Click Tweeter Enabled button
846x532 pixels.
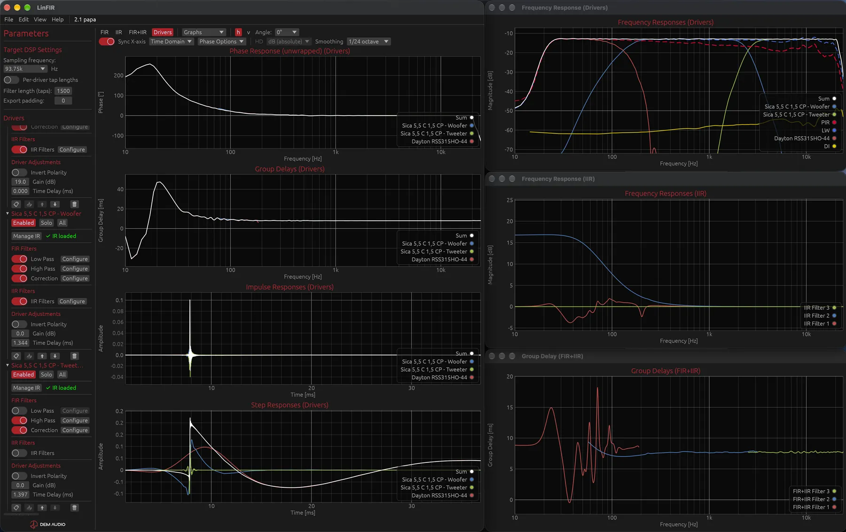click(23, 375)
